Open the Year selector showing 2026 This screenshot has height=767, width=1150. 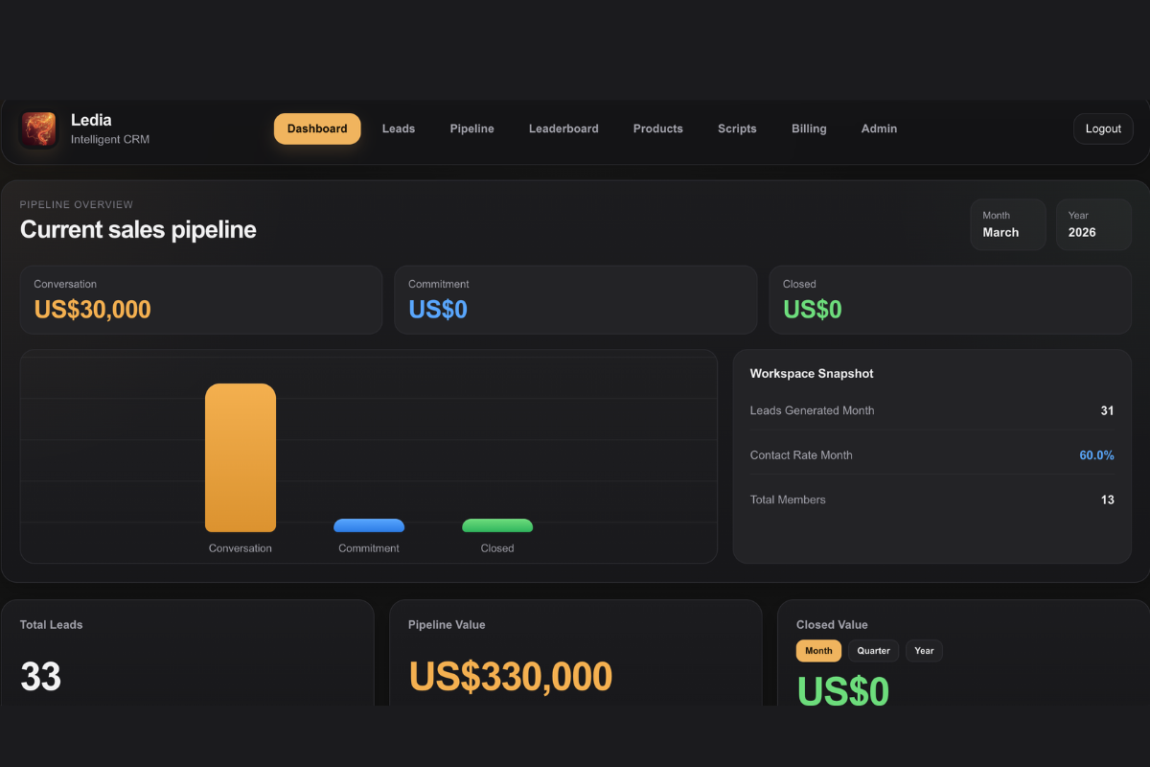[x=1092, y=224]
